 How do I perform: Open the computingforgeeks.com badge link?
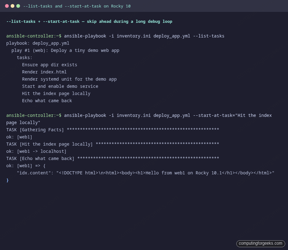[x=260, y=243]
